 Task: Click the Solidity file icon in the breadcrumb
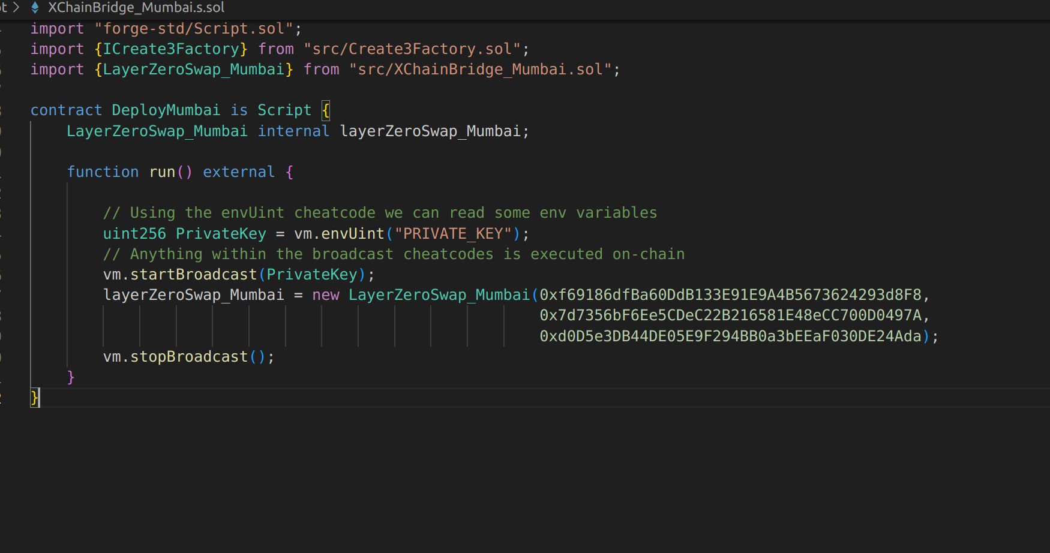tap(35, 8)
